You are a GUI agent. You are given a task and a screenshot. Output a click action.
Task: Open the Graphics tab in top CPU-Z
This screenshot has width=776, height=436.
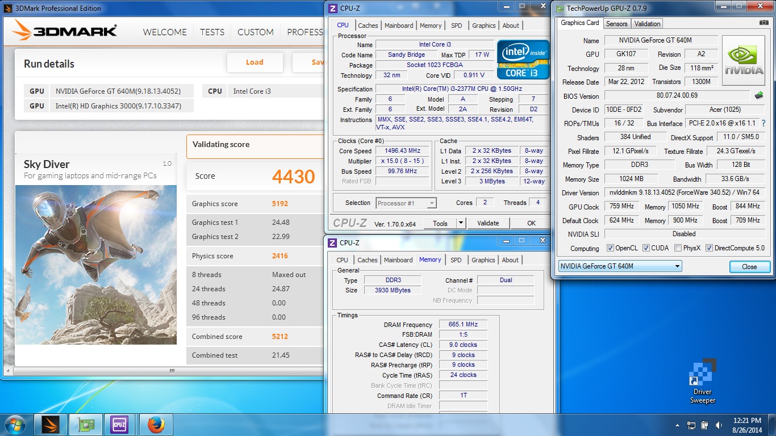coord(483,26)
